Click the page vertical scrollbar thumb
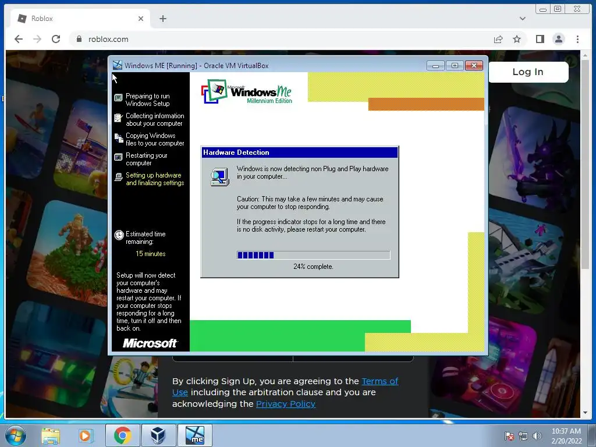The width and height of the screenshot is (596, 447). (x=586, y=164)
